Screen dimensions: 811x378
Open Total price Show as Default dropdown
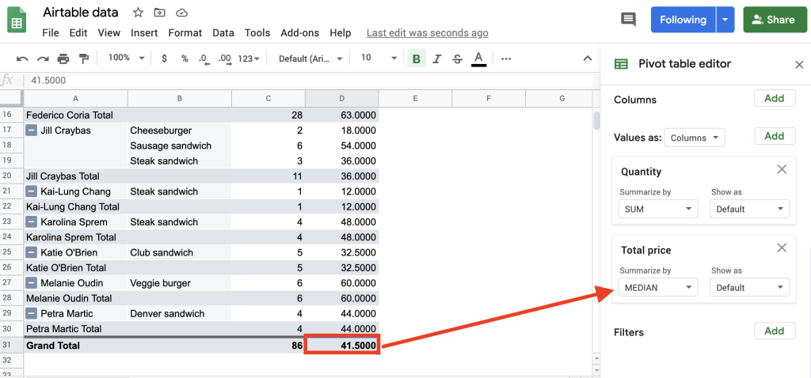click(x=749, y=288)
